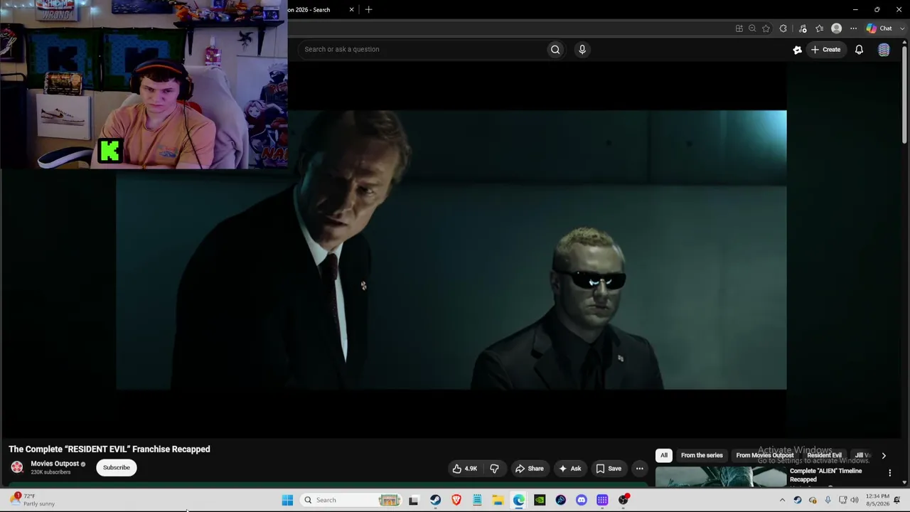
Task: Switch to Microsoft Edge on the taskbar
Action: pyautogui.click(x=519, y=500)
